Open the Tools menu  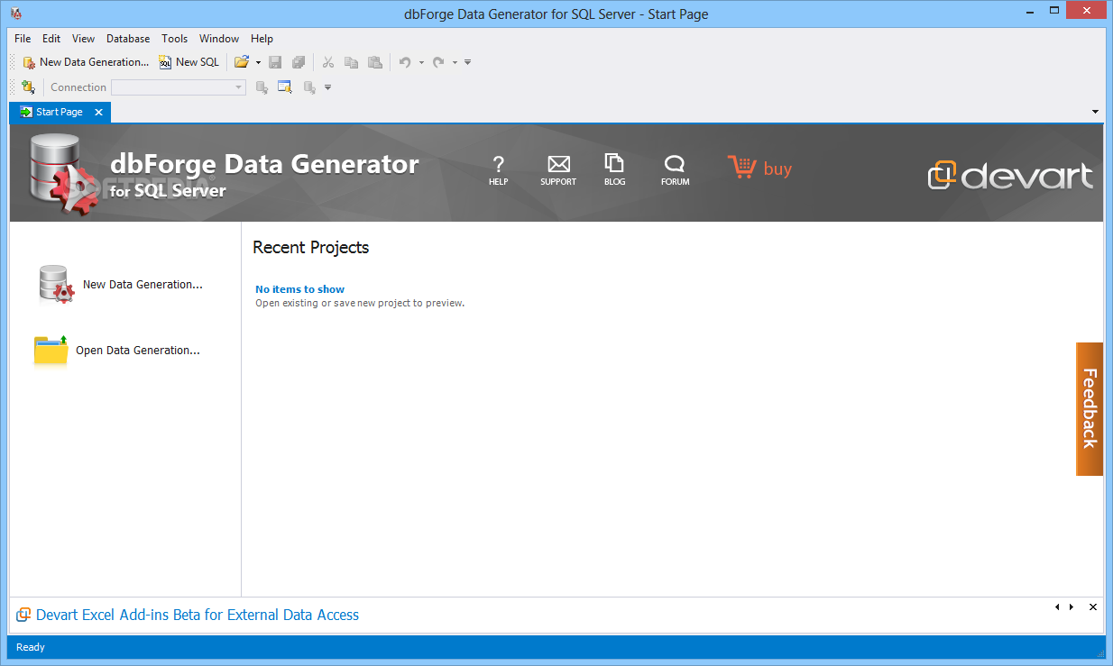coord(175,39)
